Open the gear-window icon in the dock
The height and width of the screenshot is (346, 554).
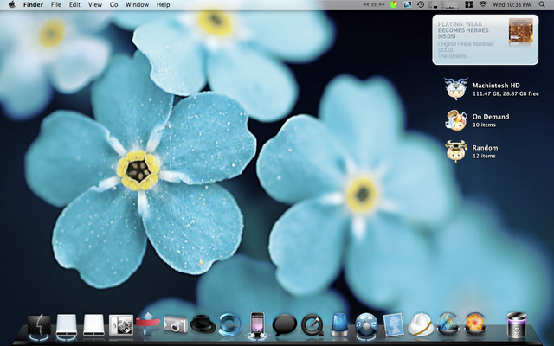pos(121,325)
